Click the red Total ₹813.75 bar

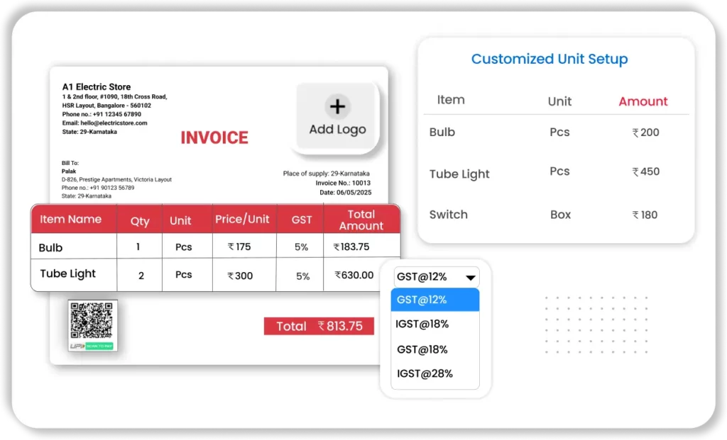319,326
